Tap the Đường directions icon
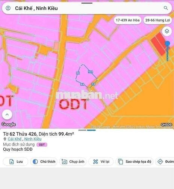This screenshot has height=189, width=174. [160, 162]
